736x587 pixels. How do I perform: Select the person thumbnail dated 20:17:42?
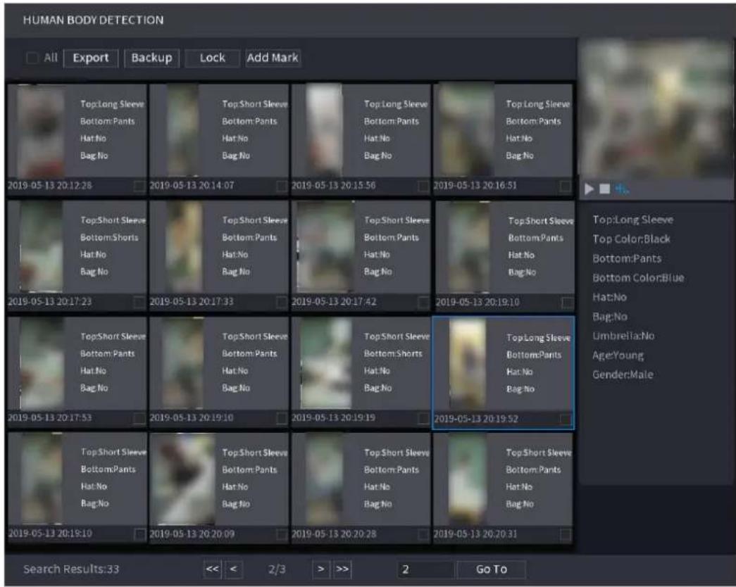point(325,246)
